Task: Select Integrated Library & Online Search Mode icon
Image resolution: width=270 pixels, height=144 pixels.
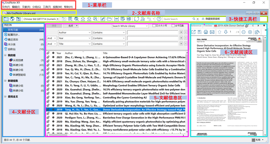Action: [18, 19]
